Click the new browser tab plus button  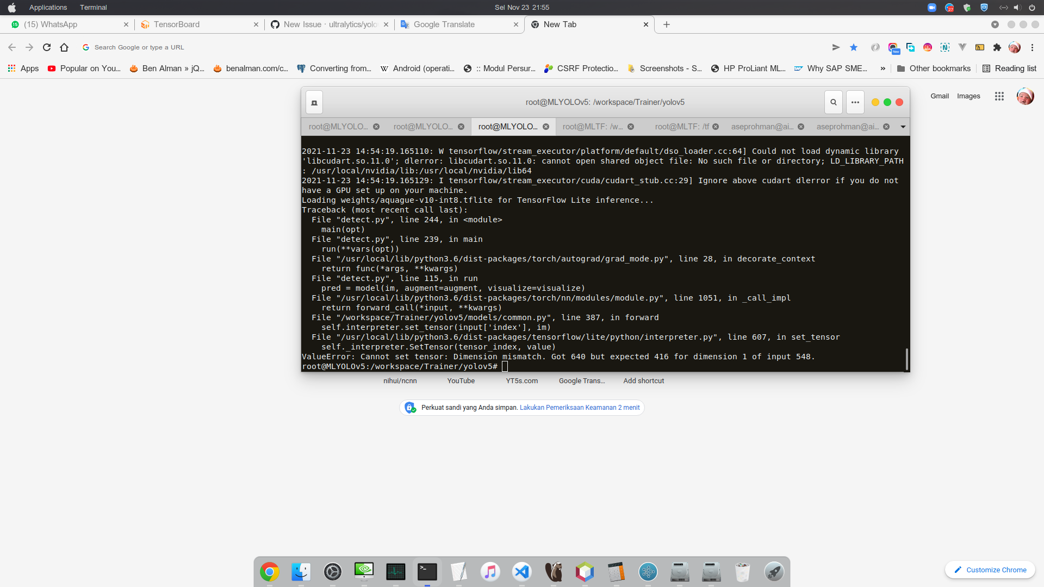click(667, 24)
